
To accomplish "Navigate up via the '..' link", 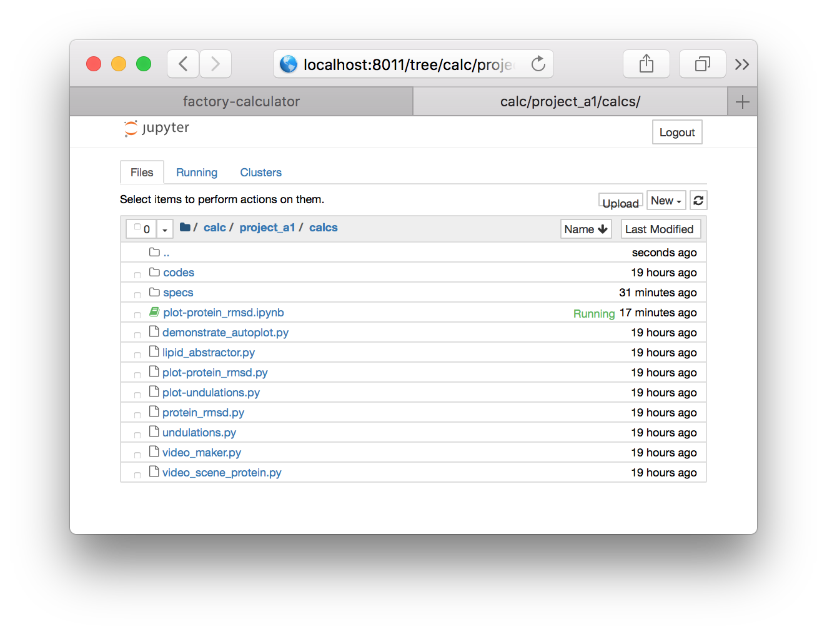I will click(x=166, y=253).
